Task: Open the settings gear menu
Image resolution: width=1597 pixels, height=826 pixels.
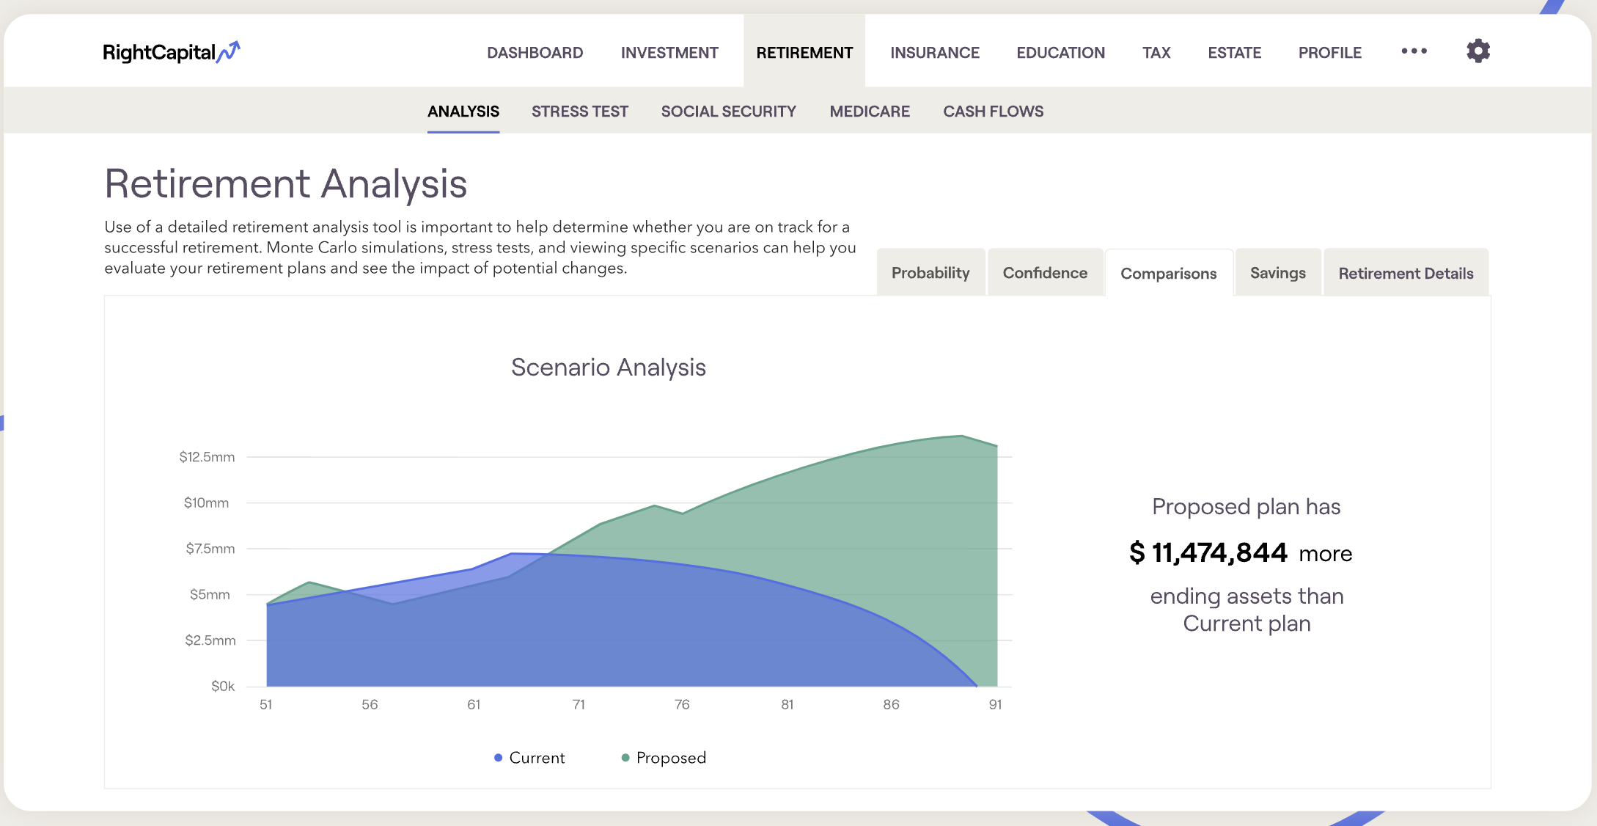Action: point(1477,50)
